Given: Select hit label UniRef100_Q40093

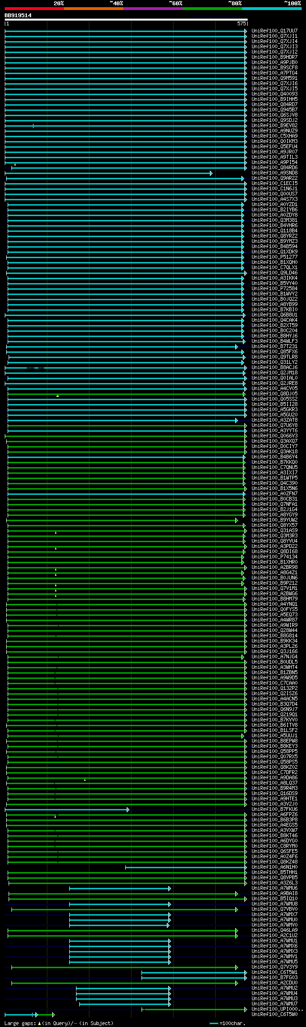Looking at the screenshot, I should 274,94.
